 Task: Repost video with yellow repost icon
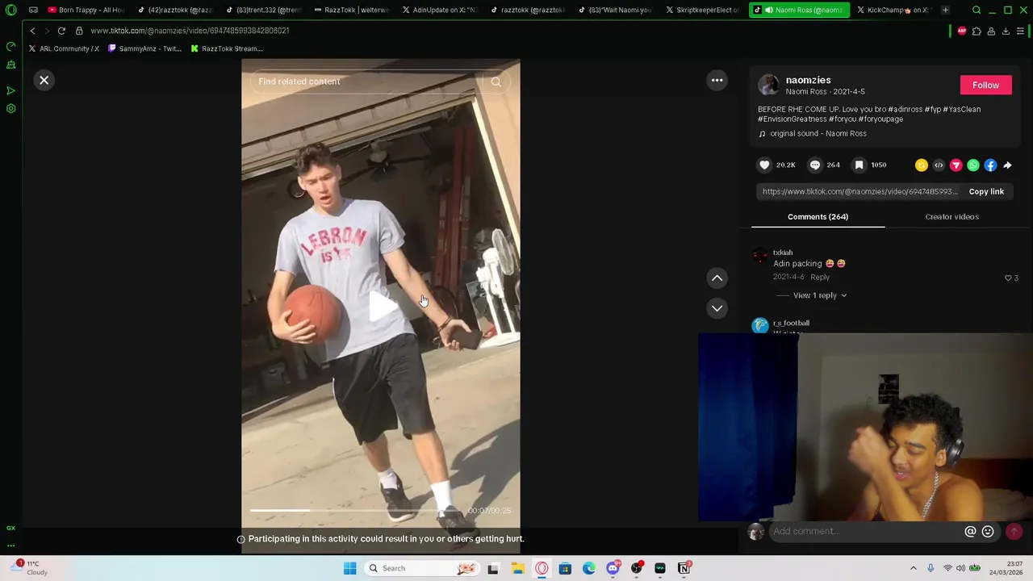click(922, 165)
